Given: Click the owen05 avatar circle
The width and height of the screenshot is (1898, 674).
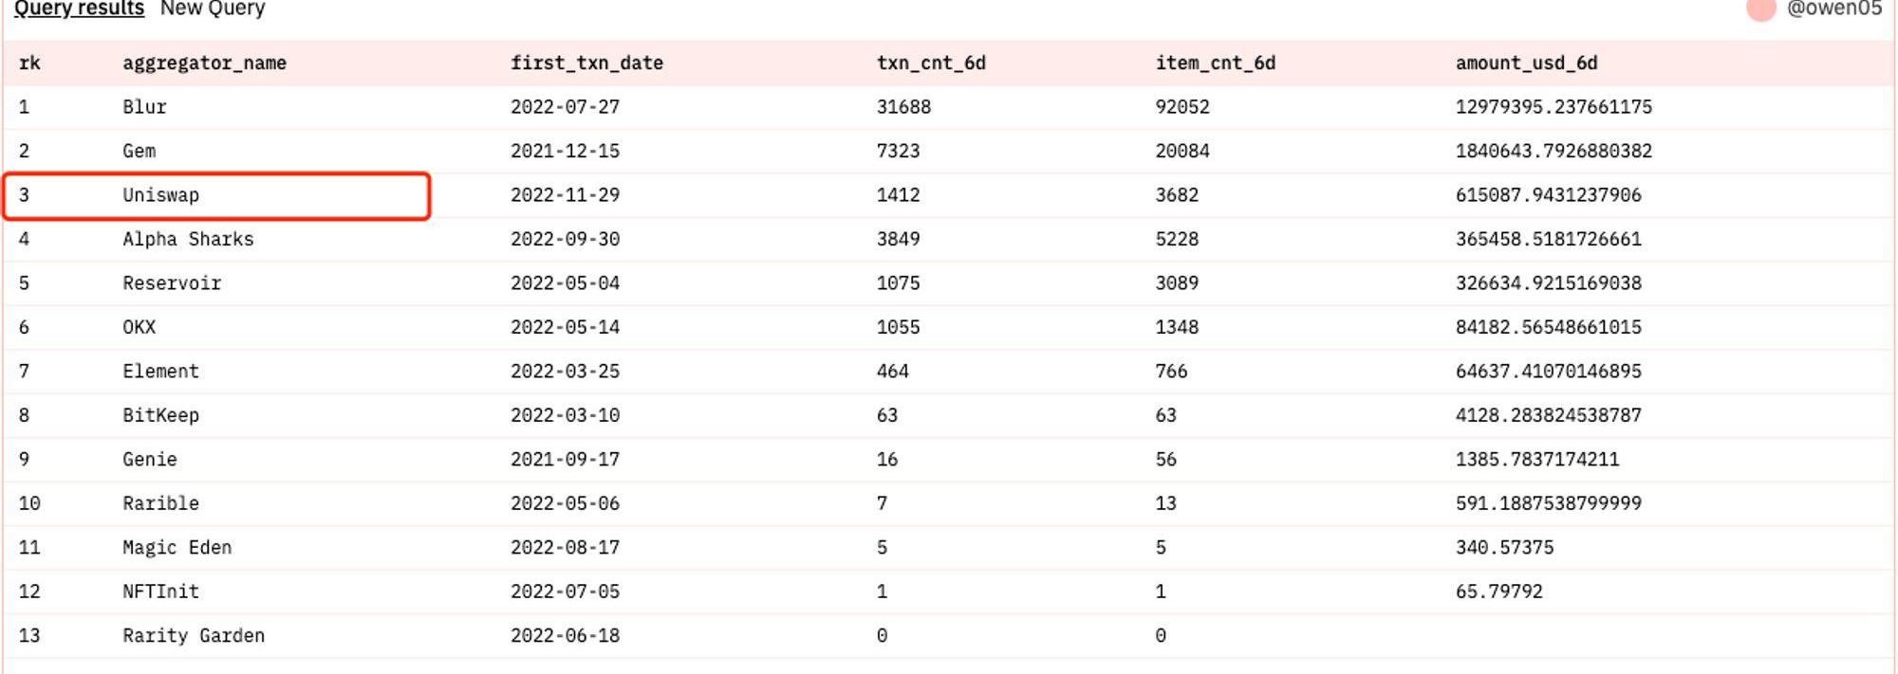Looking at the screenshot, I should click(x=1760, y=9).
